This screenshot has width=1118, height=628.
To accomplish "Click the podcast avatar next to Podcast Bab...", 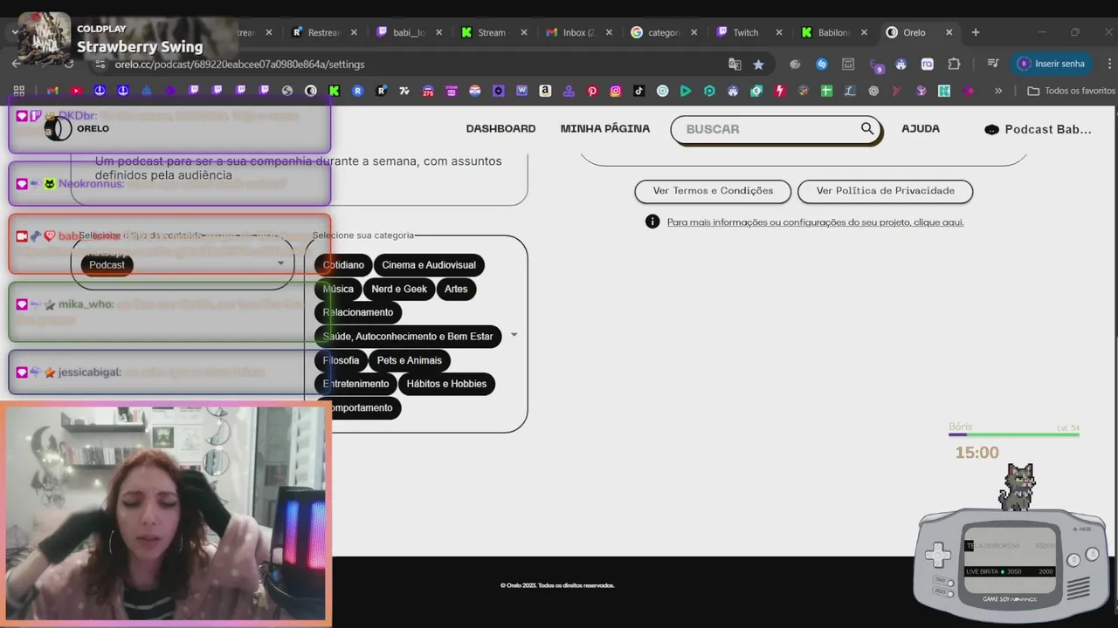I will pos(991,129).
